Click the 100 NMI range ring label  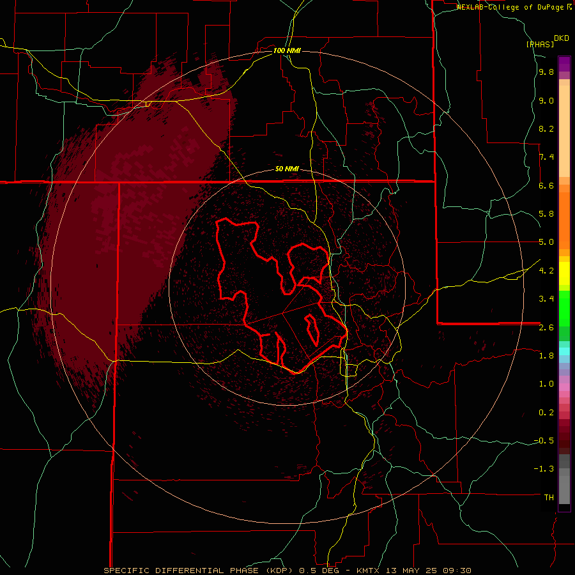287,50
